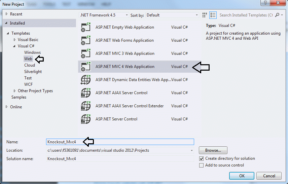Viewport: 288px width, 184px height.
Task: Select ASP.NET Web Forms Application text
Action: (124, 40)
